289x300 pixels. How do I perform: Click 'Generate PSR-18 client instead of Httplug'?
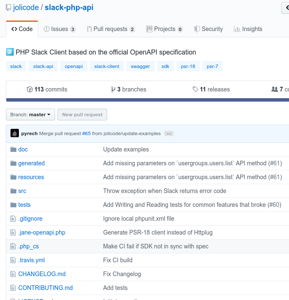point(158,232)
